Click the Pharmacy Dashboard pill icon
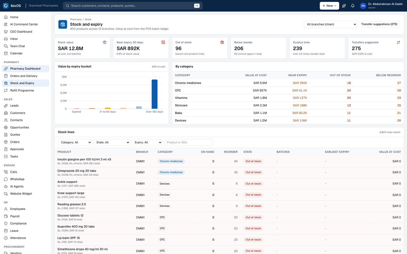This screenshot has height=254, width=407. pyautogui.click(x=6, y=69)
